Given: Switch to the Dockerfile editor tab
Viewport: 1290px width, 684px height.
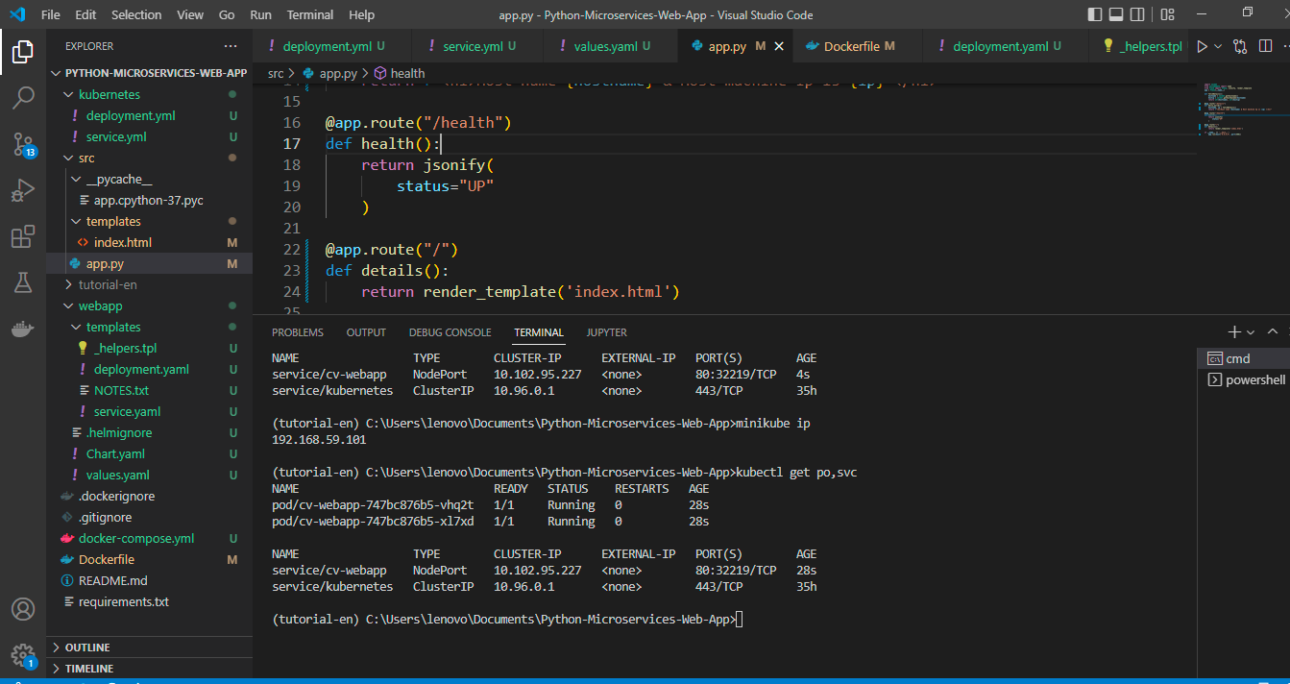Looking at the screenshot, I should (x=859, y=46).
